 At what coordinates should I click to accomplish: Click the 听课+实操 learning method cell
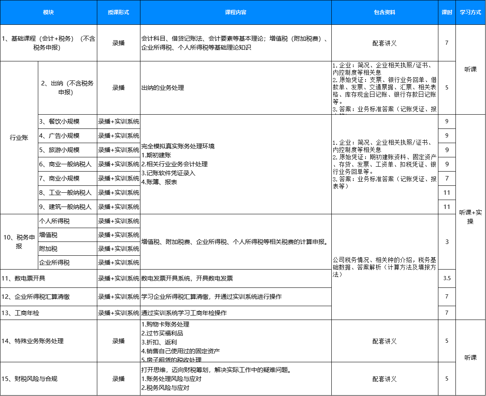[x=471, y=217]
